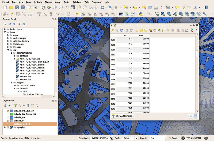The height and width of the screenshot is (141, 214).
Task: Select ASTGTM2_S24W047_dem_clip.tif in browser
Action: click(x=34, y=62)
